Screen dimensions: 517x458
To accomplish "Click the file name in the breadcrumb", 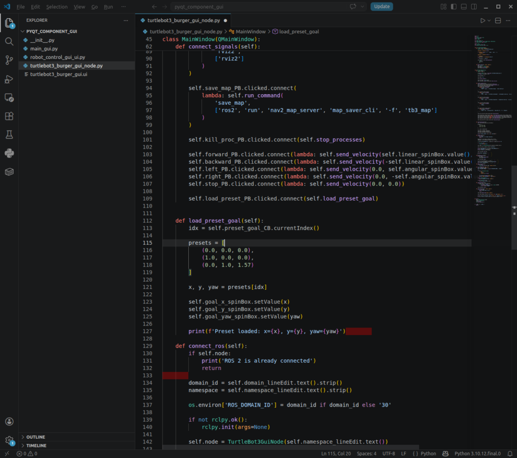I will coord(186,32).
